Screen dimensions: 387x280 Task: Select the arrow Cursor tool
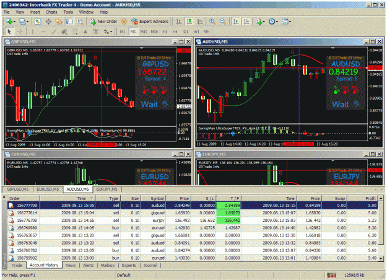click(x=9, y=32)
